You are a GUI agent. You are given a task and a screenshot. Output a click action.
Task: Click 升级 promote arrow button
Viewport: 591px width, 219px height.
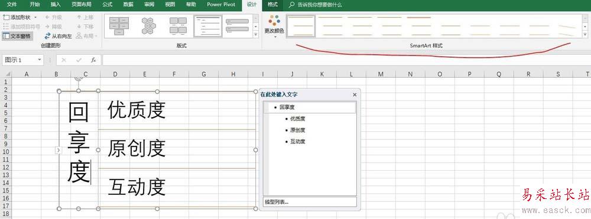(x=54, y=17)
